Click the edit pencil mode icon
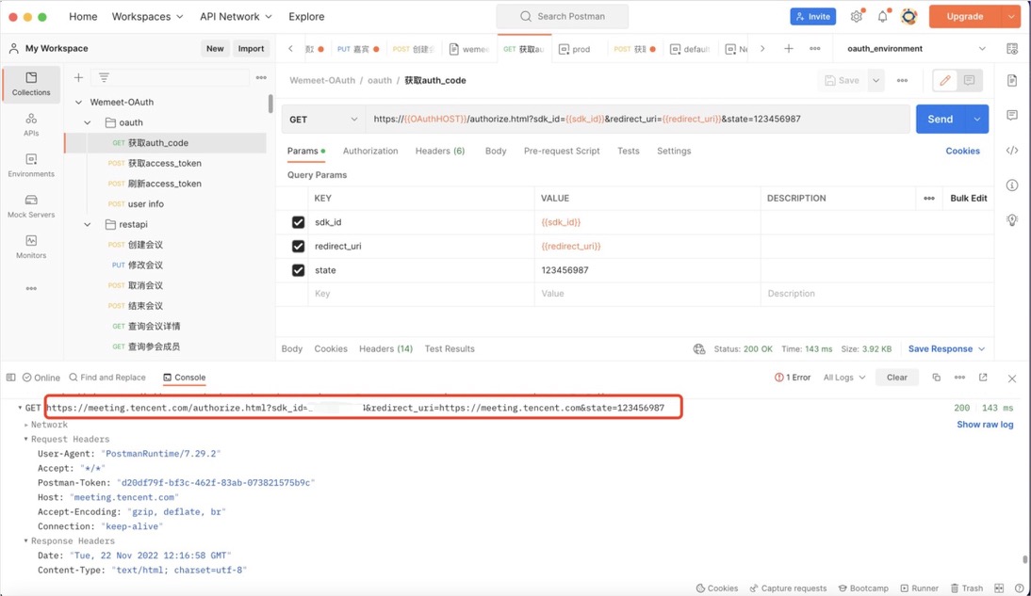 click(x=945, y=80)
